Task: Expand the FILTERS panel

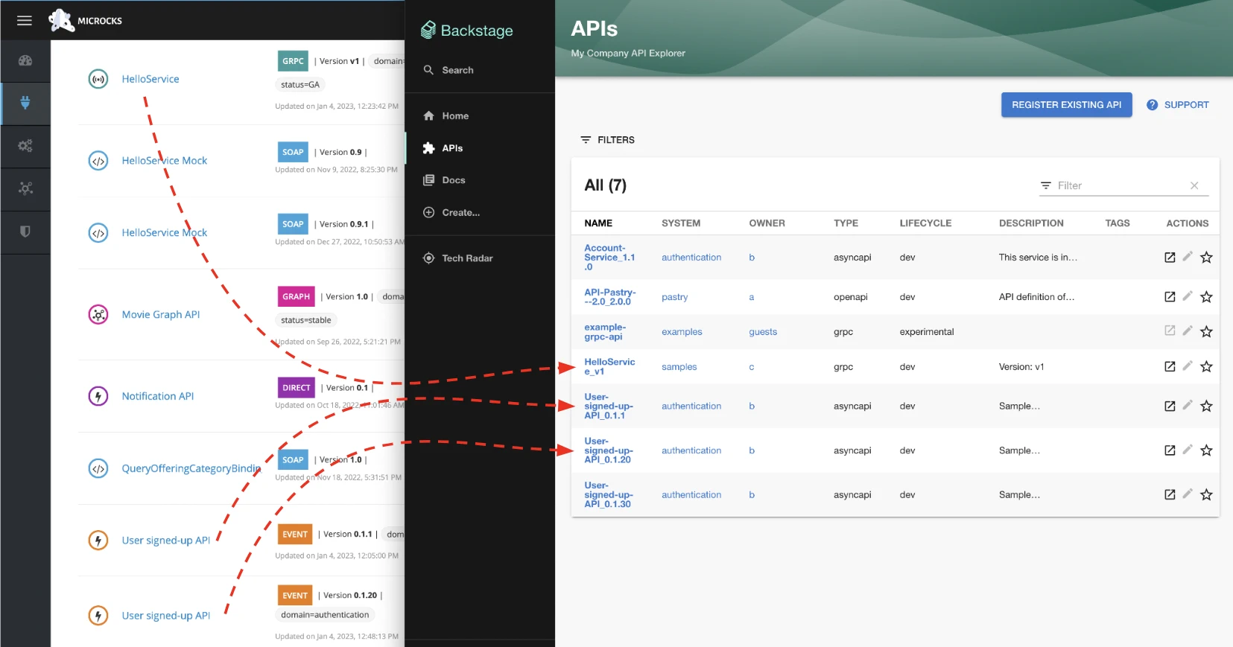Action: 608,140
